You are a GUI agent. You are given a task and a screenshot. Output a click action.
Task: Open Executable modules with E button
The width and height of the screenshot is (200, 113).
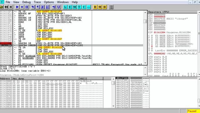[70, 7]
